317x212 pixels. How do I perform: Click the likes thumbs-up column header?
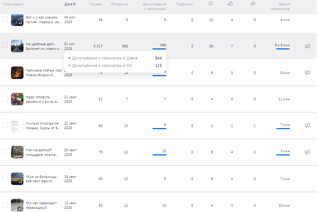pyautogui.click(x=231, y=4)
